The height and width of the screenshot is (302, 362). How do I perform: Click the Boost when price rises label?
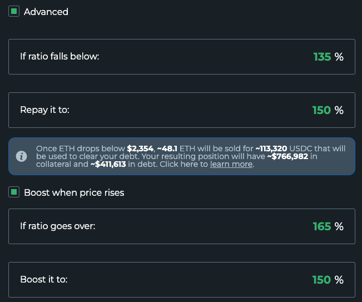(x=74, y=192)
